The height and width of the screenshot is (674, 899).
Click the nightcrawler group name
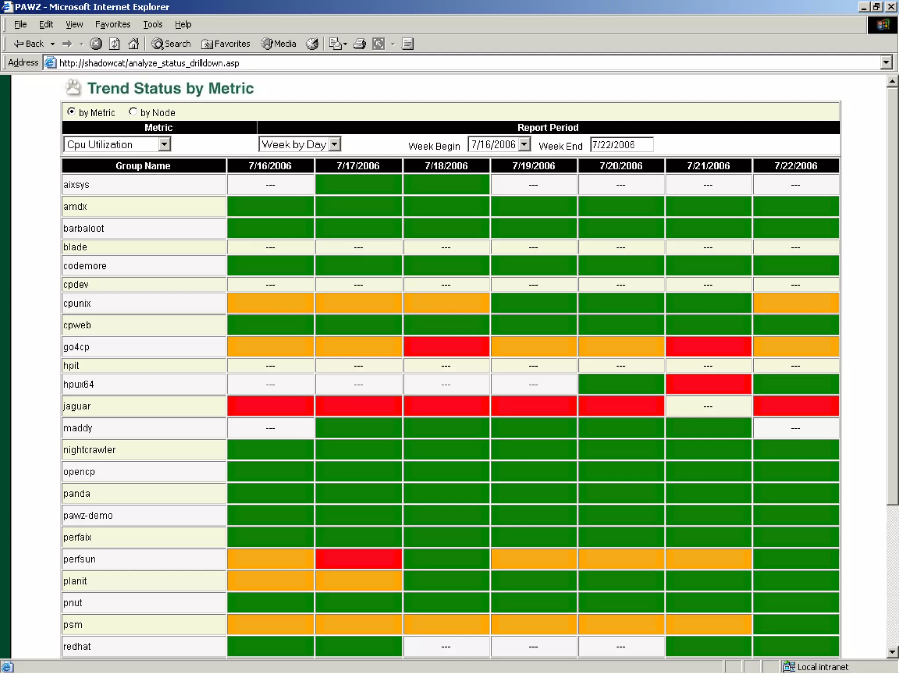click(x=90, y=450)
